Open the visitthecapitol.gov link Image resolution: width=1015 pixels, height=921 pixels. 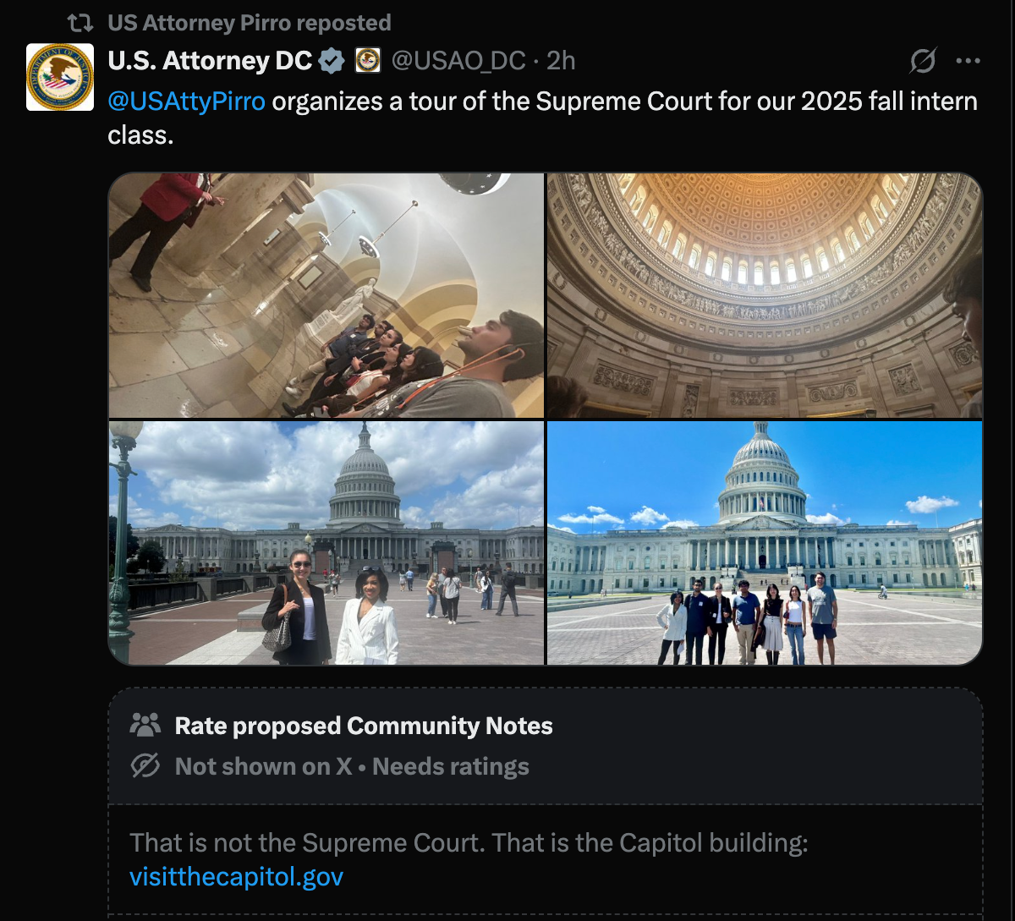click(x=235, y=877)
